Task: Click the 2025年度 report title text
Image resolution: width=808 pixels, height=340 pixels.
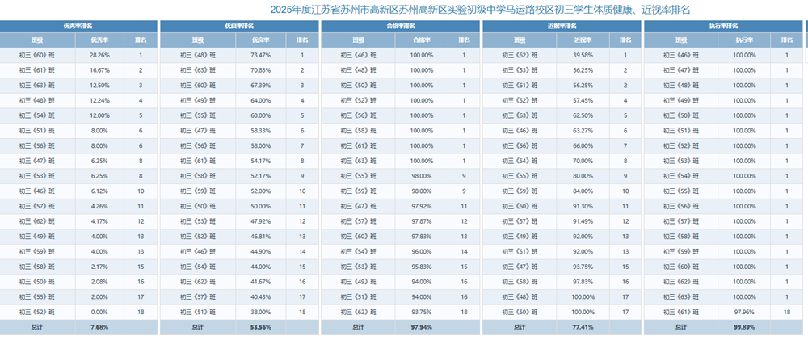Action: [480, 10]
